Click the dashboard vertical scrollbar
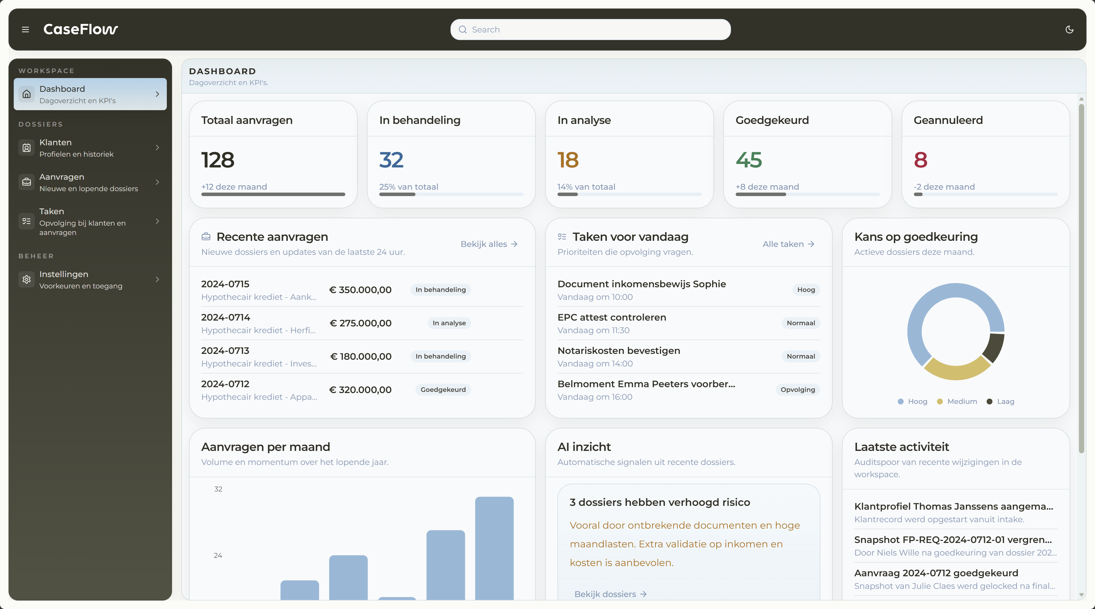Screen dimensions: 1095x609 1081,278
